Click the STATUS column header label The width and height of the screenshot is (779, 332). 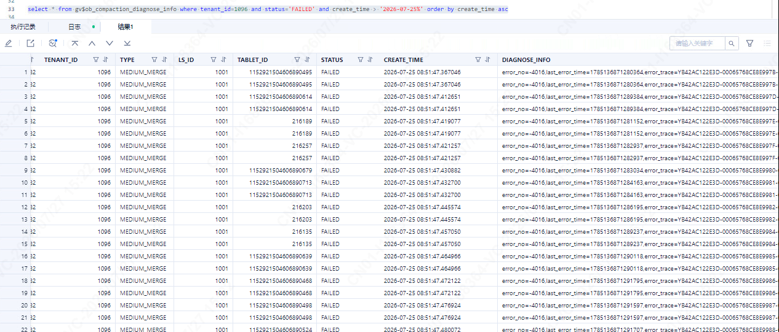click(x=332, y=60)
